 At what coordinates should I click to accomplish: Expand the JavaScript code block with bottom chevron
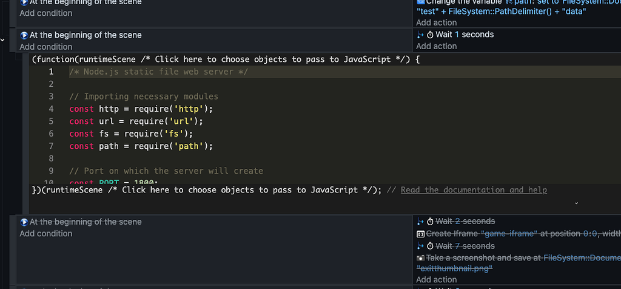pos(576,203)
